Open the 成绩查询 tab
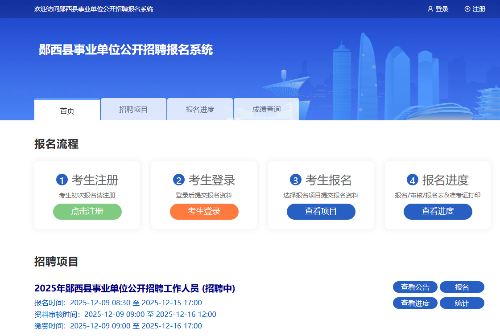This screenshot has height=336, width=500. coord(266,110)
